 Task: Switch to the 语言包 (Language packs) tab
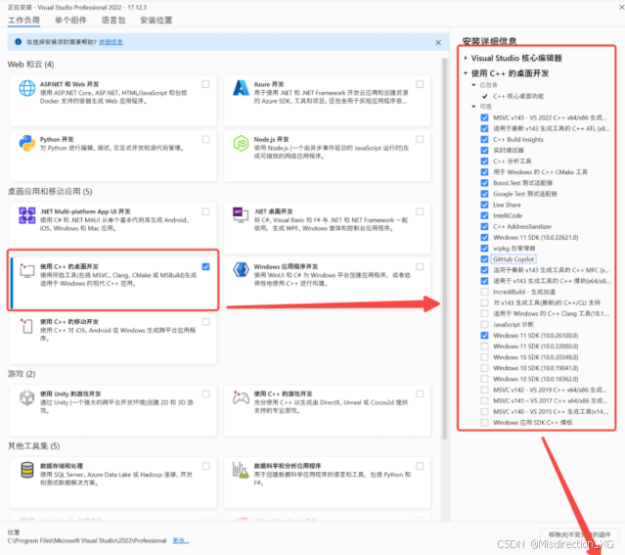[x=113, y=21]
